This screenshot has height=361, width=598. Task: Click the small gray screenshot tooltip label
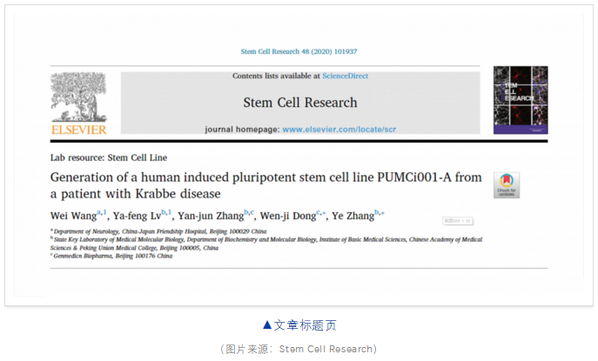pos(458,221)
